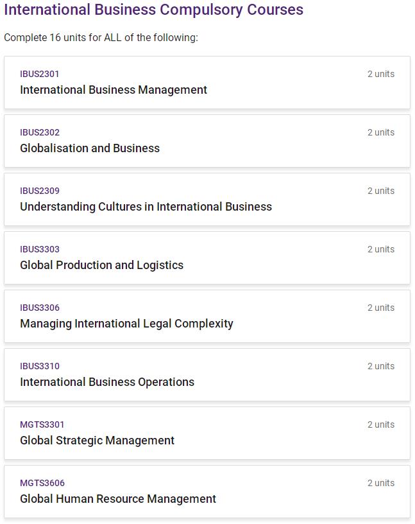The width and height of the screenshot is (415, 524).
Task: Click the International Business Compulsory Courses heading
Action: point(154,10)
